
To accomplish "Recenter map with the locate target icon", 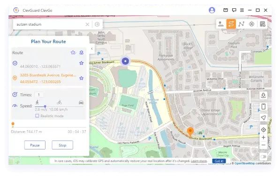I will pos(264,130).
